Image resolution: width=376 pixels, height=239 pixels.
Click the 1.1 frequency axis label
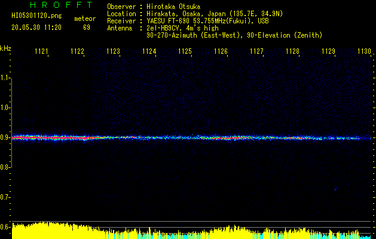coord(4,78)
